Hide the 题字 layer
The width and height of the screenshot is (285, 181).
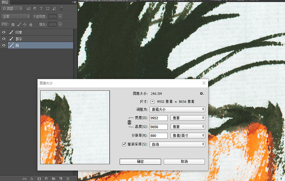click(x=4, y=39)
